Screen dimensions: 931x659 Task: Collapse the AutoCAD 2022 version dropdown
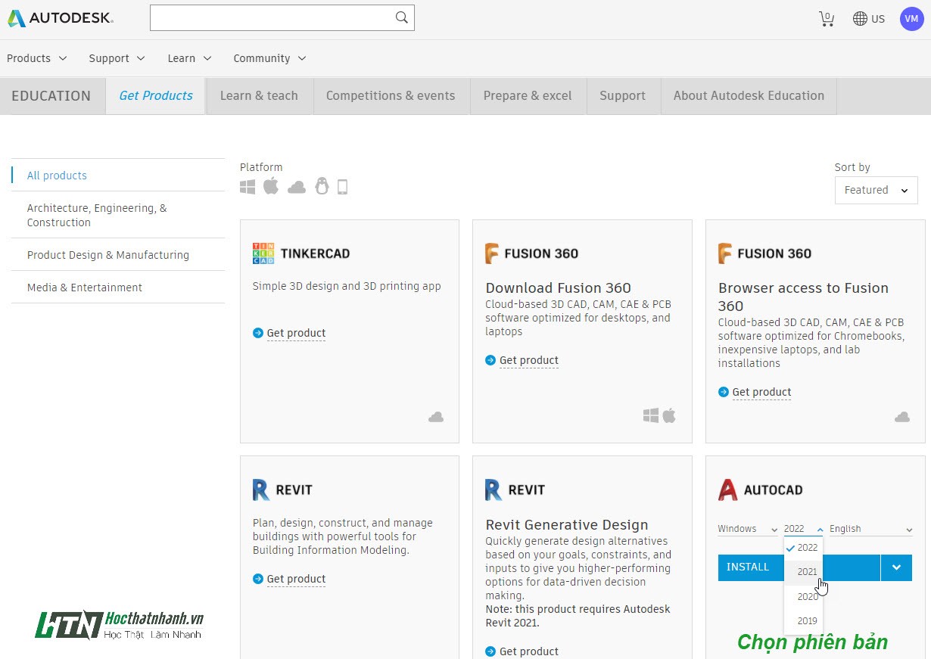[x=804, y=529]
